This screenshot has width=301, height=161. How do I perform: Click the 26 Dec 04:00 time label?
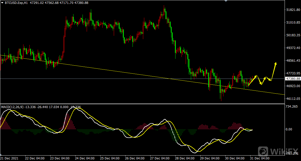135,158
